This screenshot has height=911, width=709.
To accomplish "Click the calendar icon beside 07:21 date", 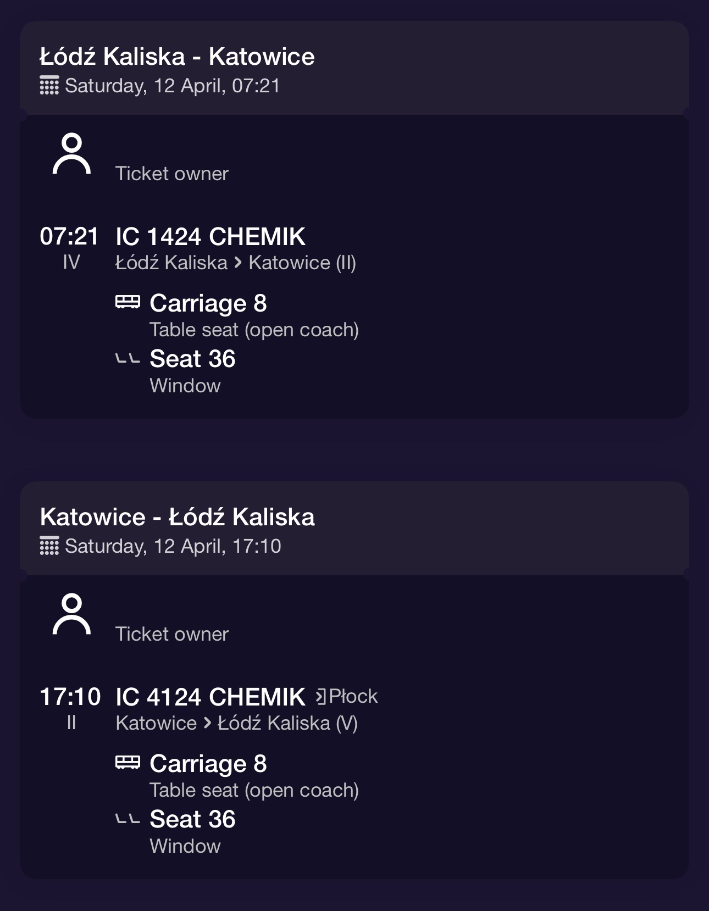I will (49, 86).
